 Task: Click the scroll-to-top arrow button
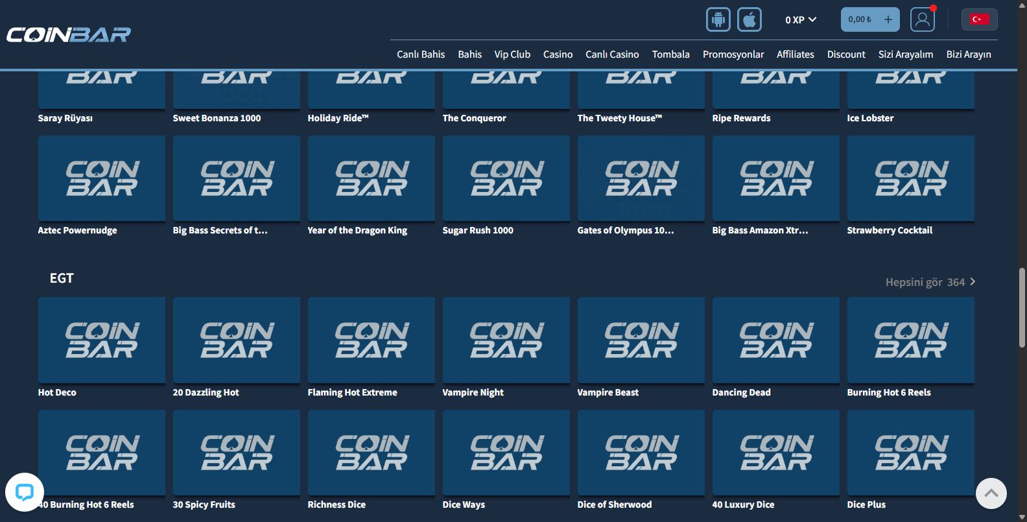pyautogui.click(x=991, y=493)
